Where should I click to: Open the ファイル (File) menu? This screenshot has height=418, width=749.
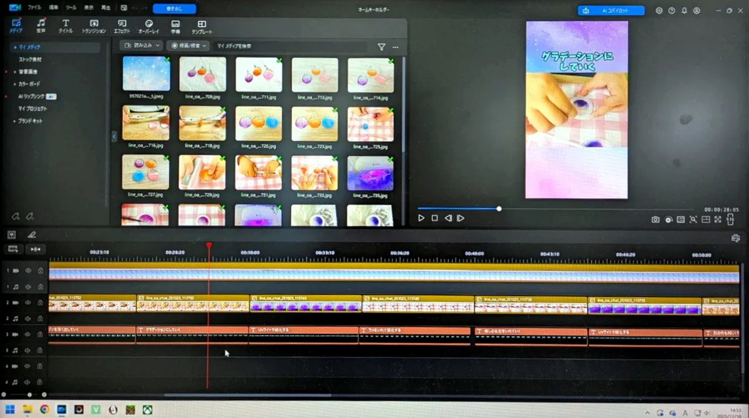[34, 7]
